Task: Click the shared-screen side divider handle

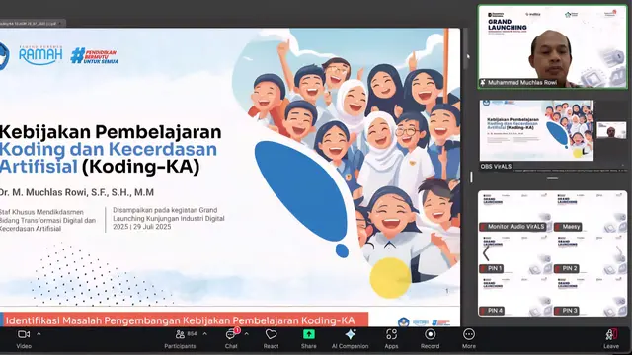Action: coord(471,177)
